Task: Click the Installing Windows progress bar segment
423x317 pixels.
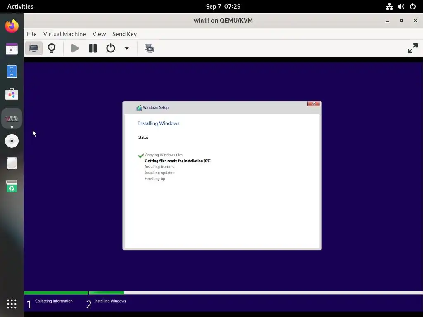Action: pyautogui.click(x=106, y=293)
